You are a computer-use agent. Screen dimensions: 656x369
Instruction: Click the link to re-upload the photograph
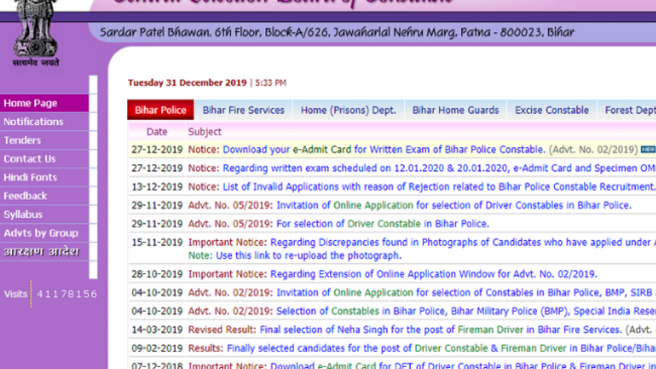(x=308, y=255)
